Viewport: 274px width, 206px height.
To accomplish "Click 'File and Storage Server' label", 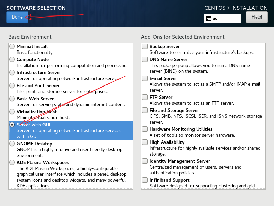I will coord(174,110).
